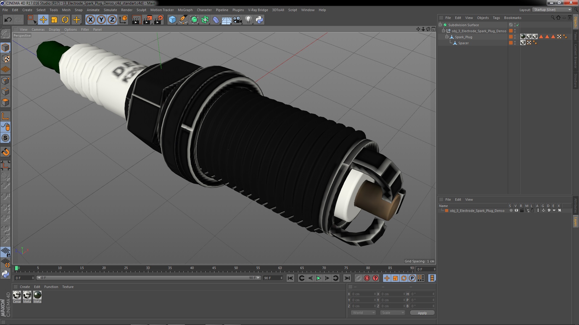Render active view clapperboard icon
The image size is (579, 325).
136,20
